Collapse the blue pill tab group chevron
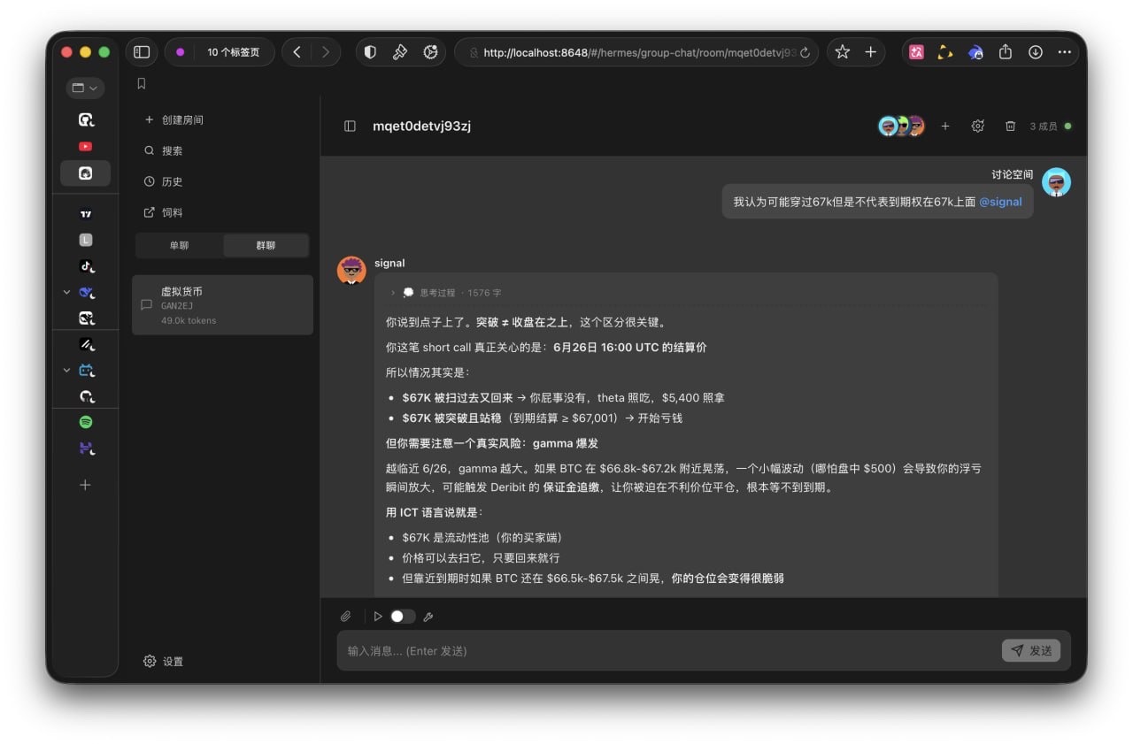Image resolution: width=1133 pixels, height=744 pixels. click(66, 292)
